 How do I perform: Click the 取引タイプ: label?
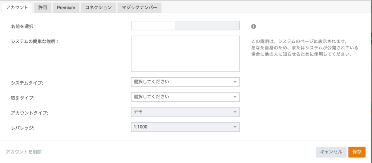click(23, 98)
